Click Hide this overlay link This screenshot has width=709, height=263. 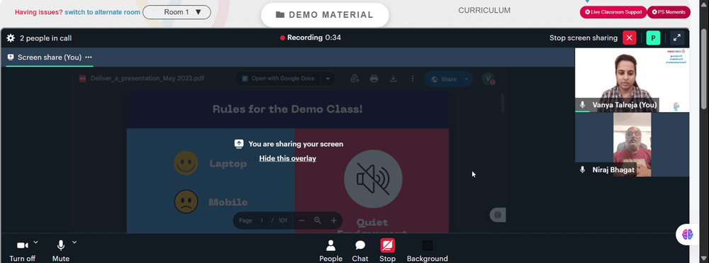[288, 158]
